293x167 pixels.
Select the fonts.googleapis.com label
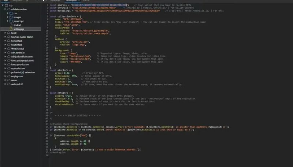[x=22, y=60]
